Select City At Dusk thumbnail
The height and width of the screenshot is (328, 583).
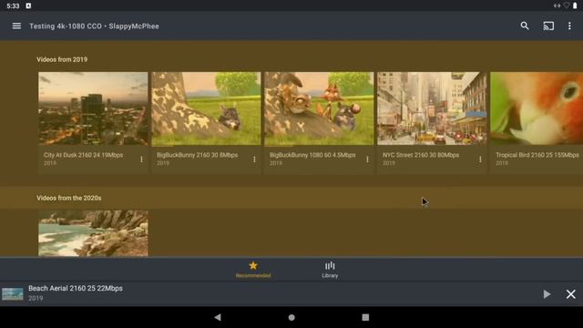pos(93,108)
